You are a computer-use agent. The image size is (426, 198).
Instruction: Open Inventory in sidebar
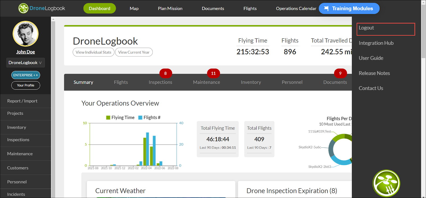tap(26, 127)
